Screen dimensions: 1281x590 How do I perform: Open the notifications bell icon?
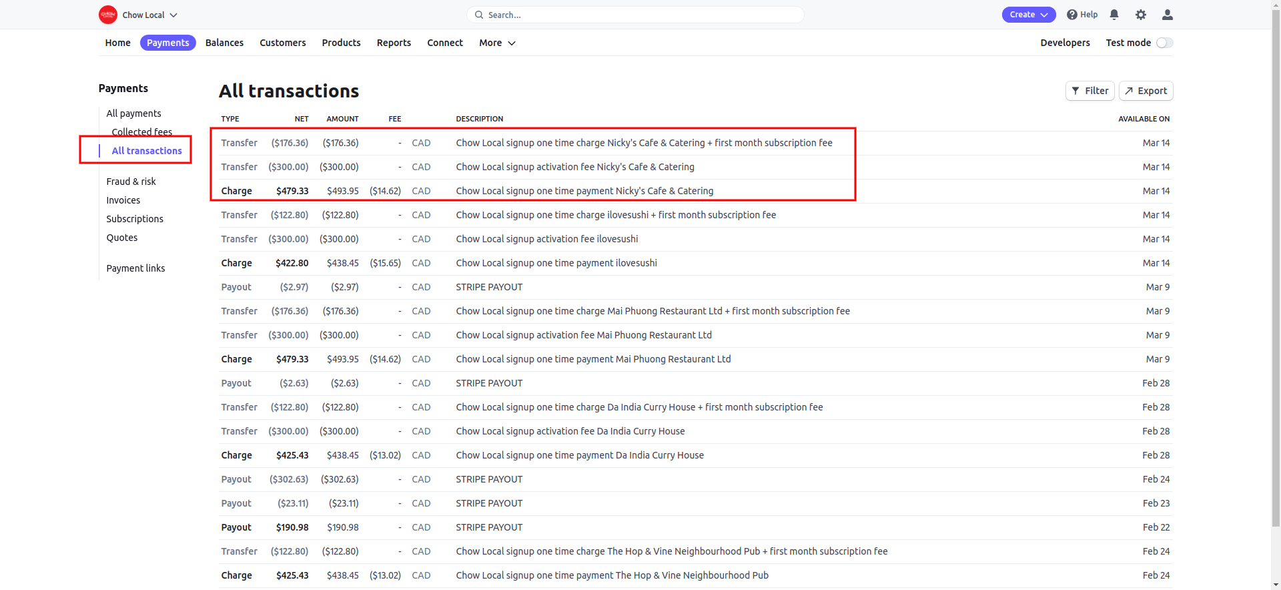[x=1114, y=15]
